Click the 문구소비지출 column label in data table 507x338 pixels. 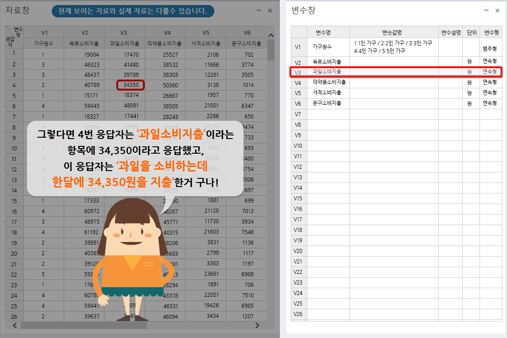[x=246, y=43]
